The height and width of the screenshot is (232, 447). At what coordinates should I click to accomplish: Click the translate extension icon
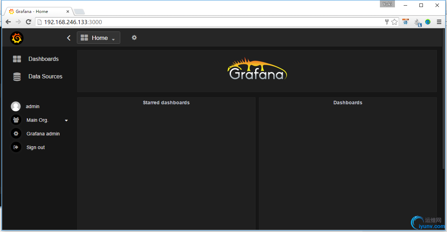(405, 22)
